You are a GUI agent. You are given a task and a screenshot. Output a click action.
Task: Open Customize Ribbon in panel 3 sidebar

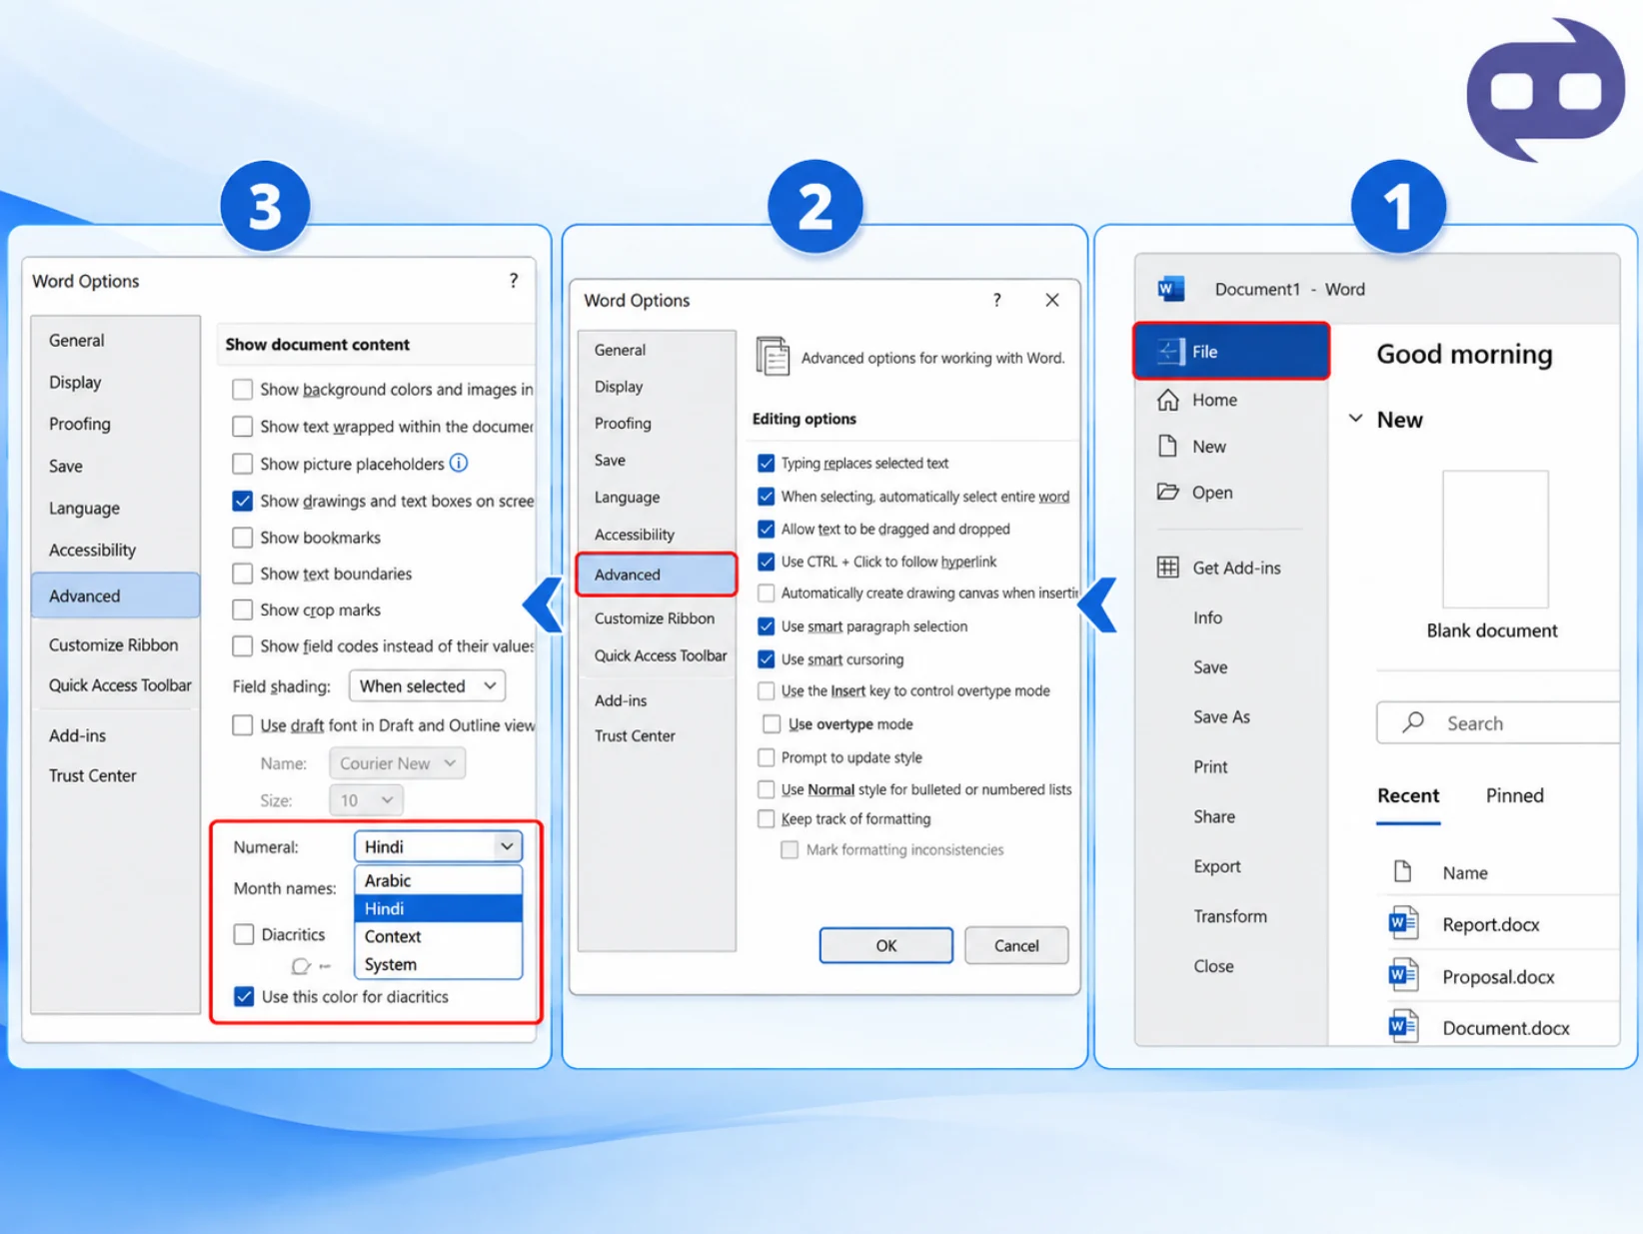pyautogui.click(x=114, y=644)
